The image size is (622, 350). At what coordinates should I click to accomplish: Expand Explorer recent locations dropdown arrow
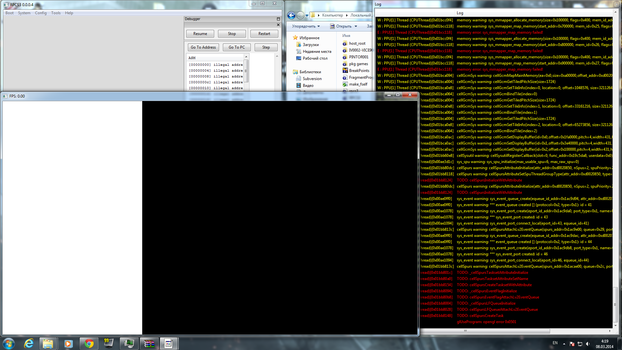coord(307,15)
